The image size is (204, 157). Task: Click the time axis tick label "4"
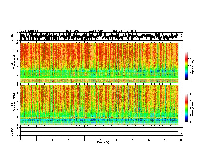(x=85, y=140)
